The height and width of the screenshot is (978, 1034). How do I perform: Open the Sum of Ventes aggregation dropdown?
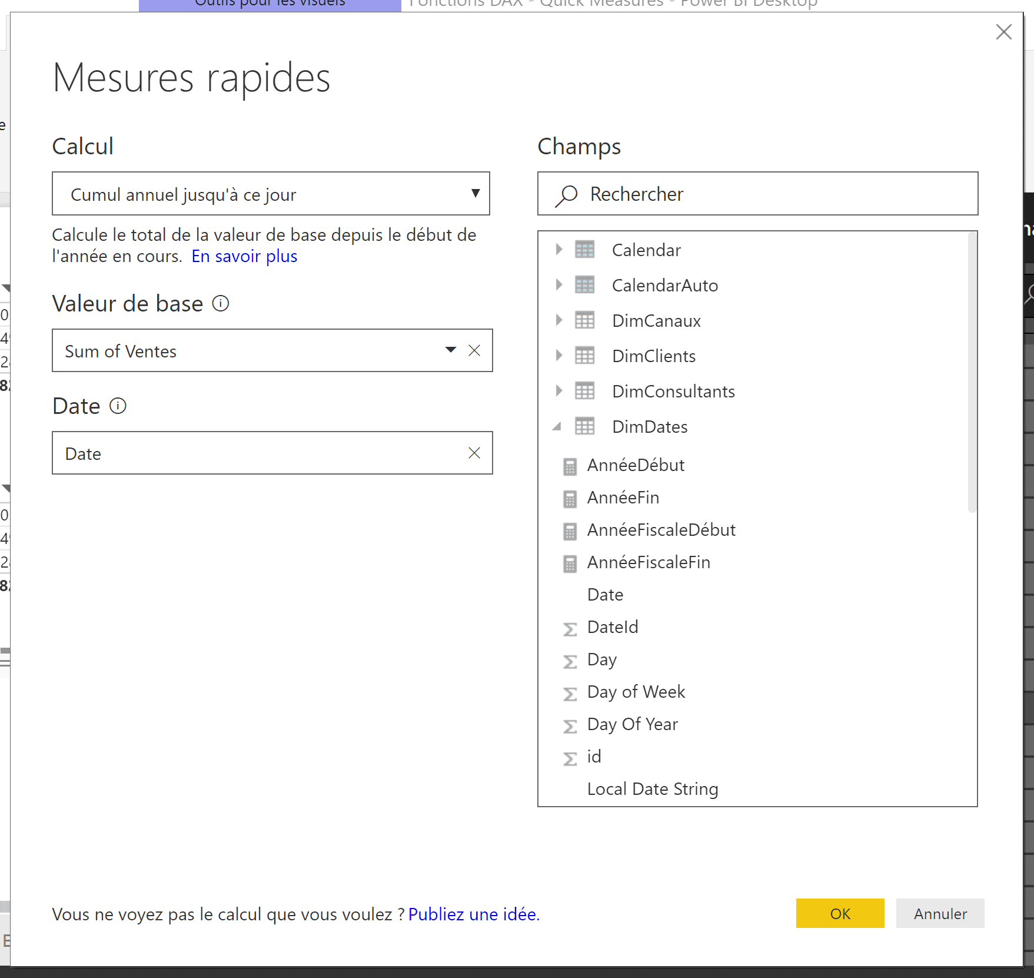(451, 350)
